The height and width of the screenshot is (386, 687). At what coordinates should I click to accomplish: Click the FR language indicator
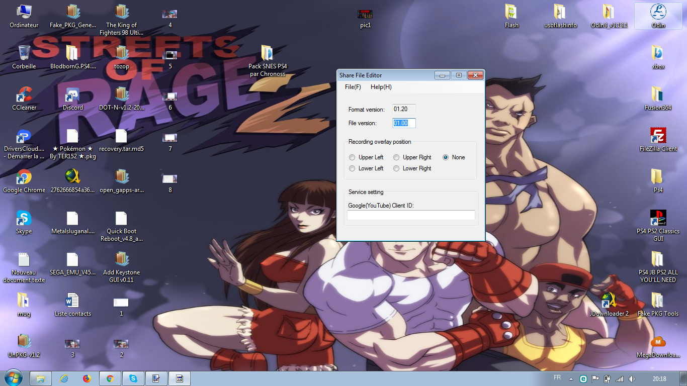(557, 378)
